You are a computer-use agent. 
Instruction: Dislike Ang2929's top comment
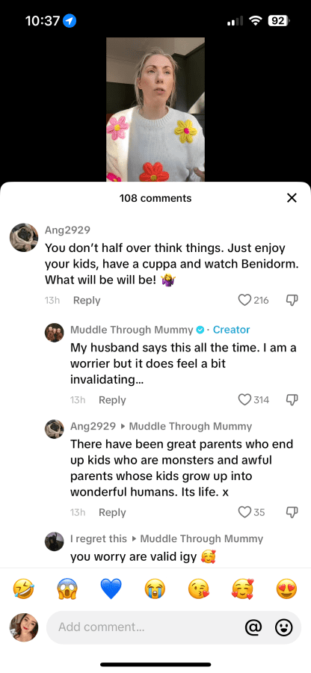292,300
